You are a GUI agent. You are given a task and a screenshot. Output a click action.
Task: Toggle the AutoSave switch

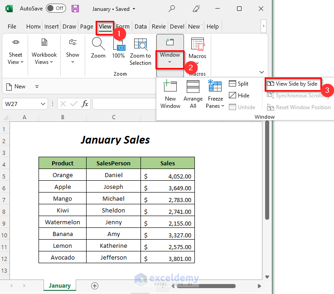56,9
